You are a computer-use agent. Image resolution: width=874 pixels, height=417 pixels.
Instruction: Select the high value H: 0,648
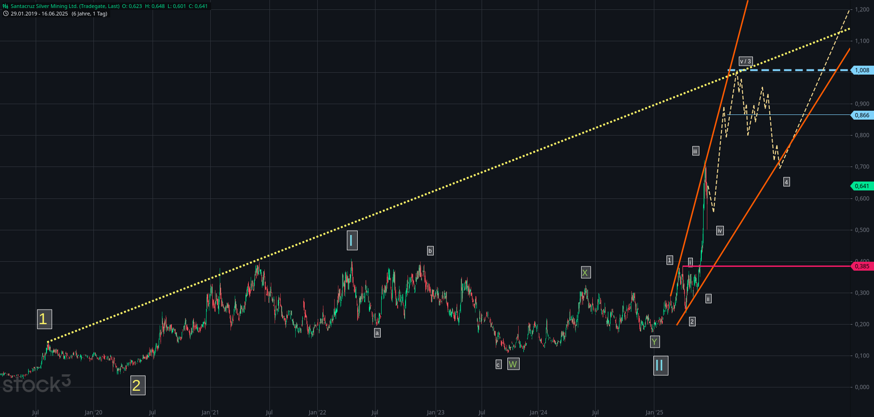pyautogui.click(x=154, y=6)
